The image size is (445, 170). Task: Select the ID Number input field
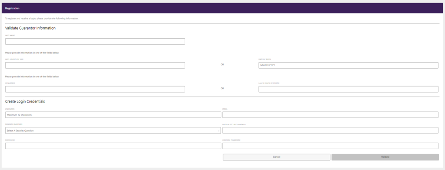click(x=95, y=89)
